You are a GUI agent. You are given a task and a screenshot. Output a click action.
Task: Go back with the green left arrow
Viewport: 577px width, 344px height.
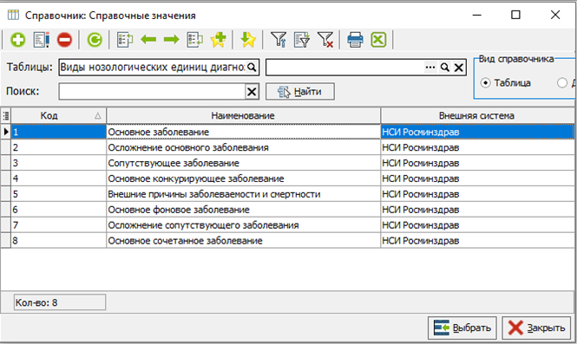click(x=148, y=40)
